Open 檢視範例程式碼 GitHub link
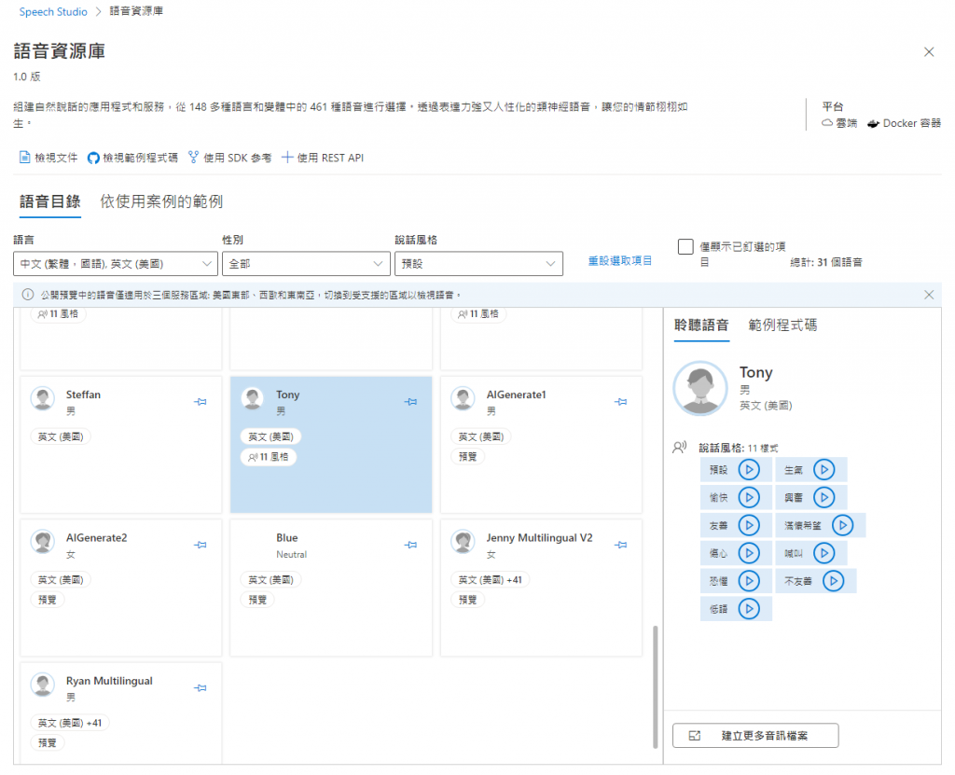The image size is (955, 775). (132, 158)
